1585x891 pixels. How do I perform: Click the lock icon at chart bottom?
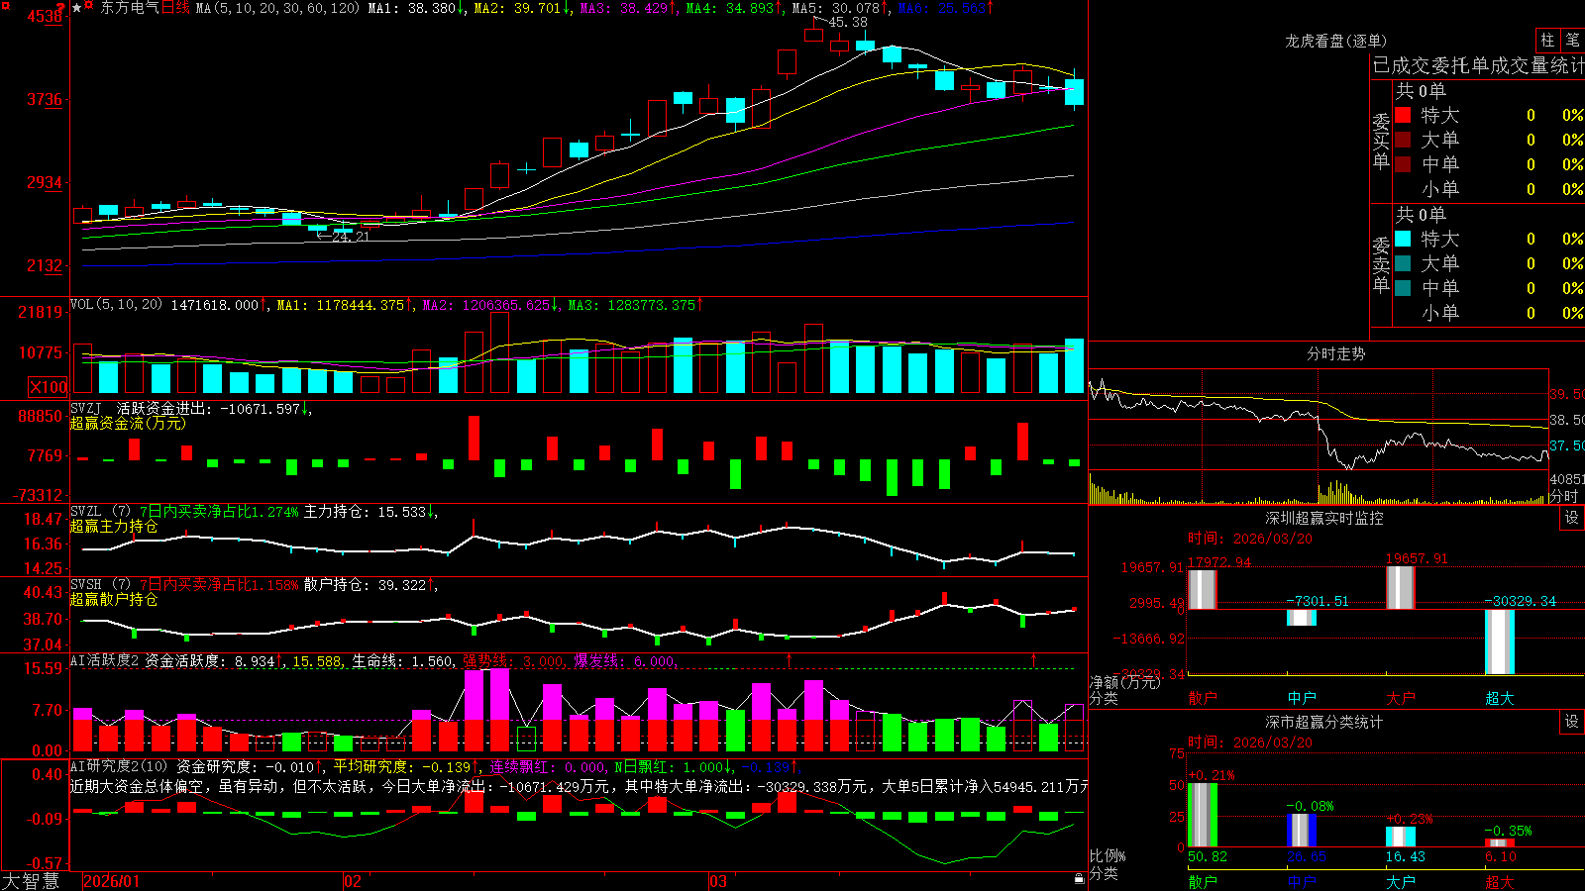(1079, 879)
